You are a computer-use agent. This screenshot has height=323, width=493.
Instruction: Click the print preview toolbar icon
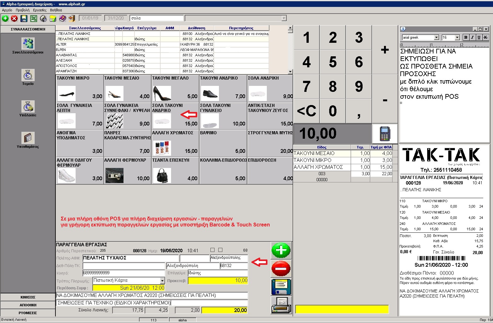[x=43, y=19]
